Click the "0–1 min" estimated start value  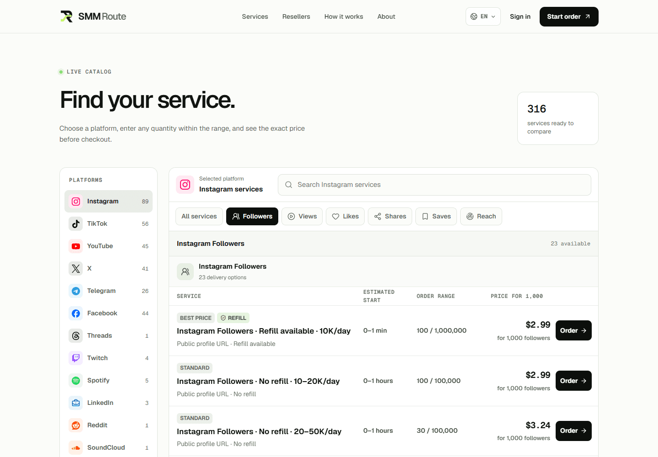click(375, 330)
